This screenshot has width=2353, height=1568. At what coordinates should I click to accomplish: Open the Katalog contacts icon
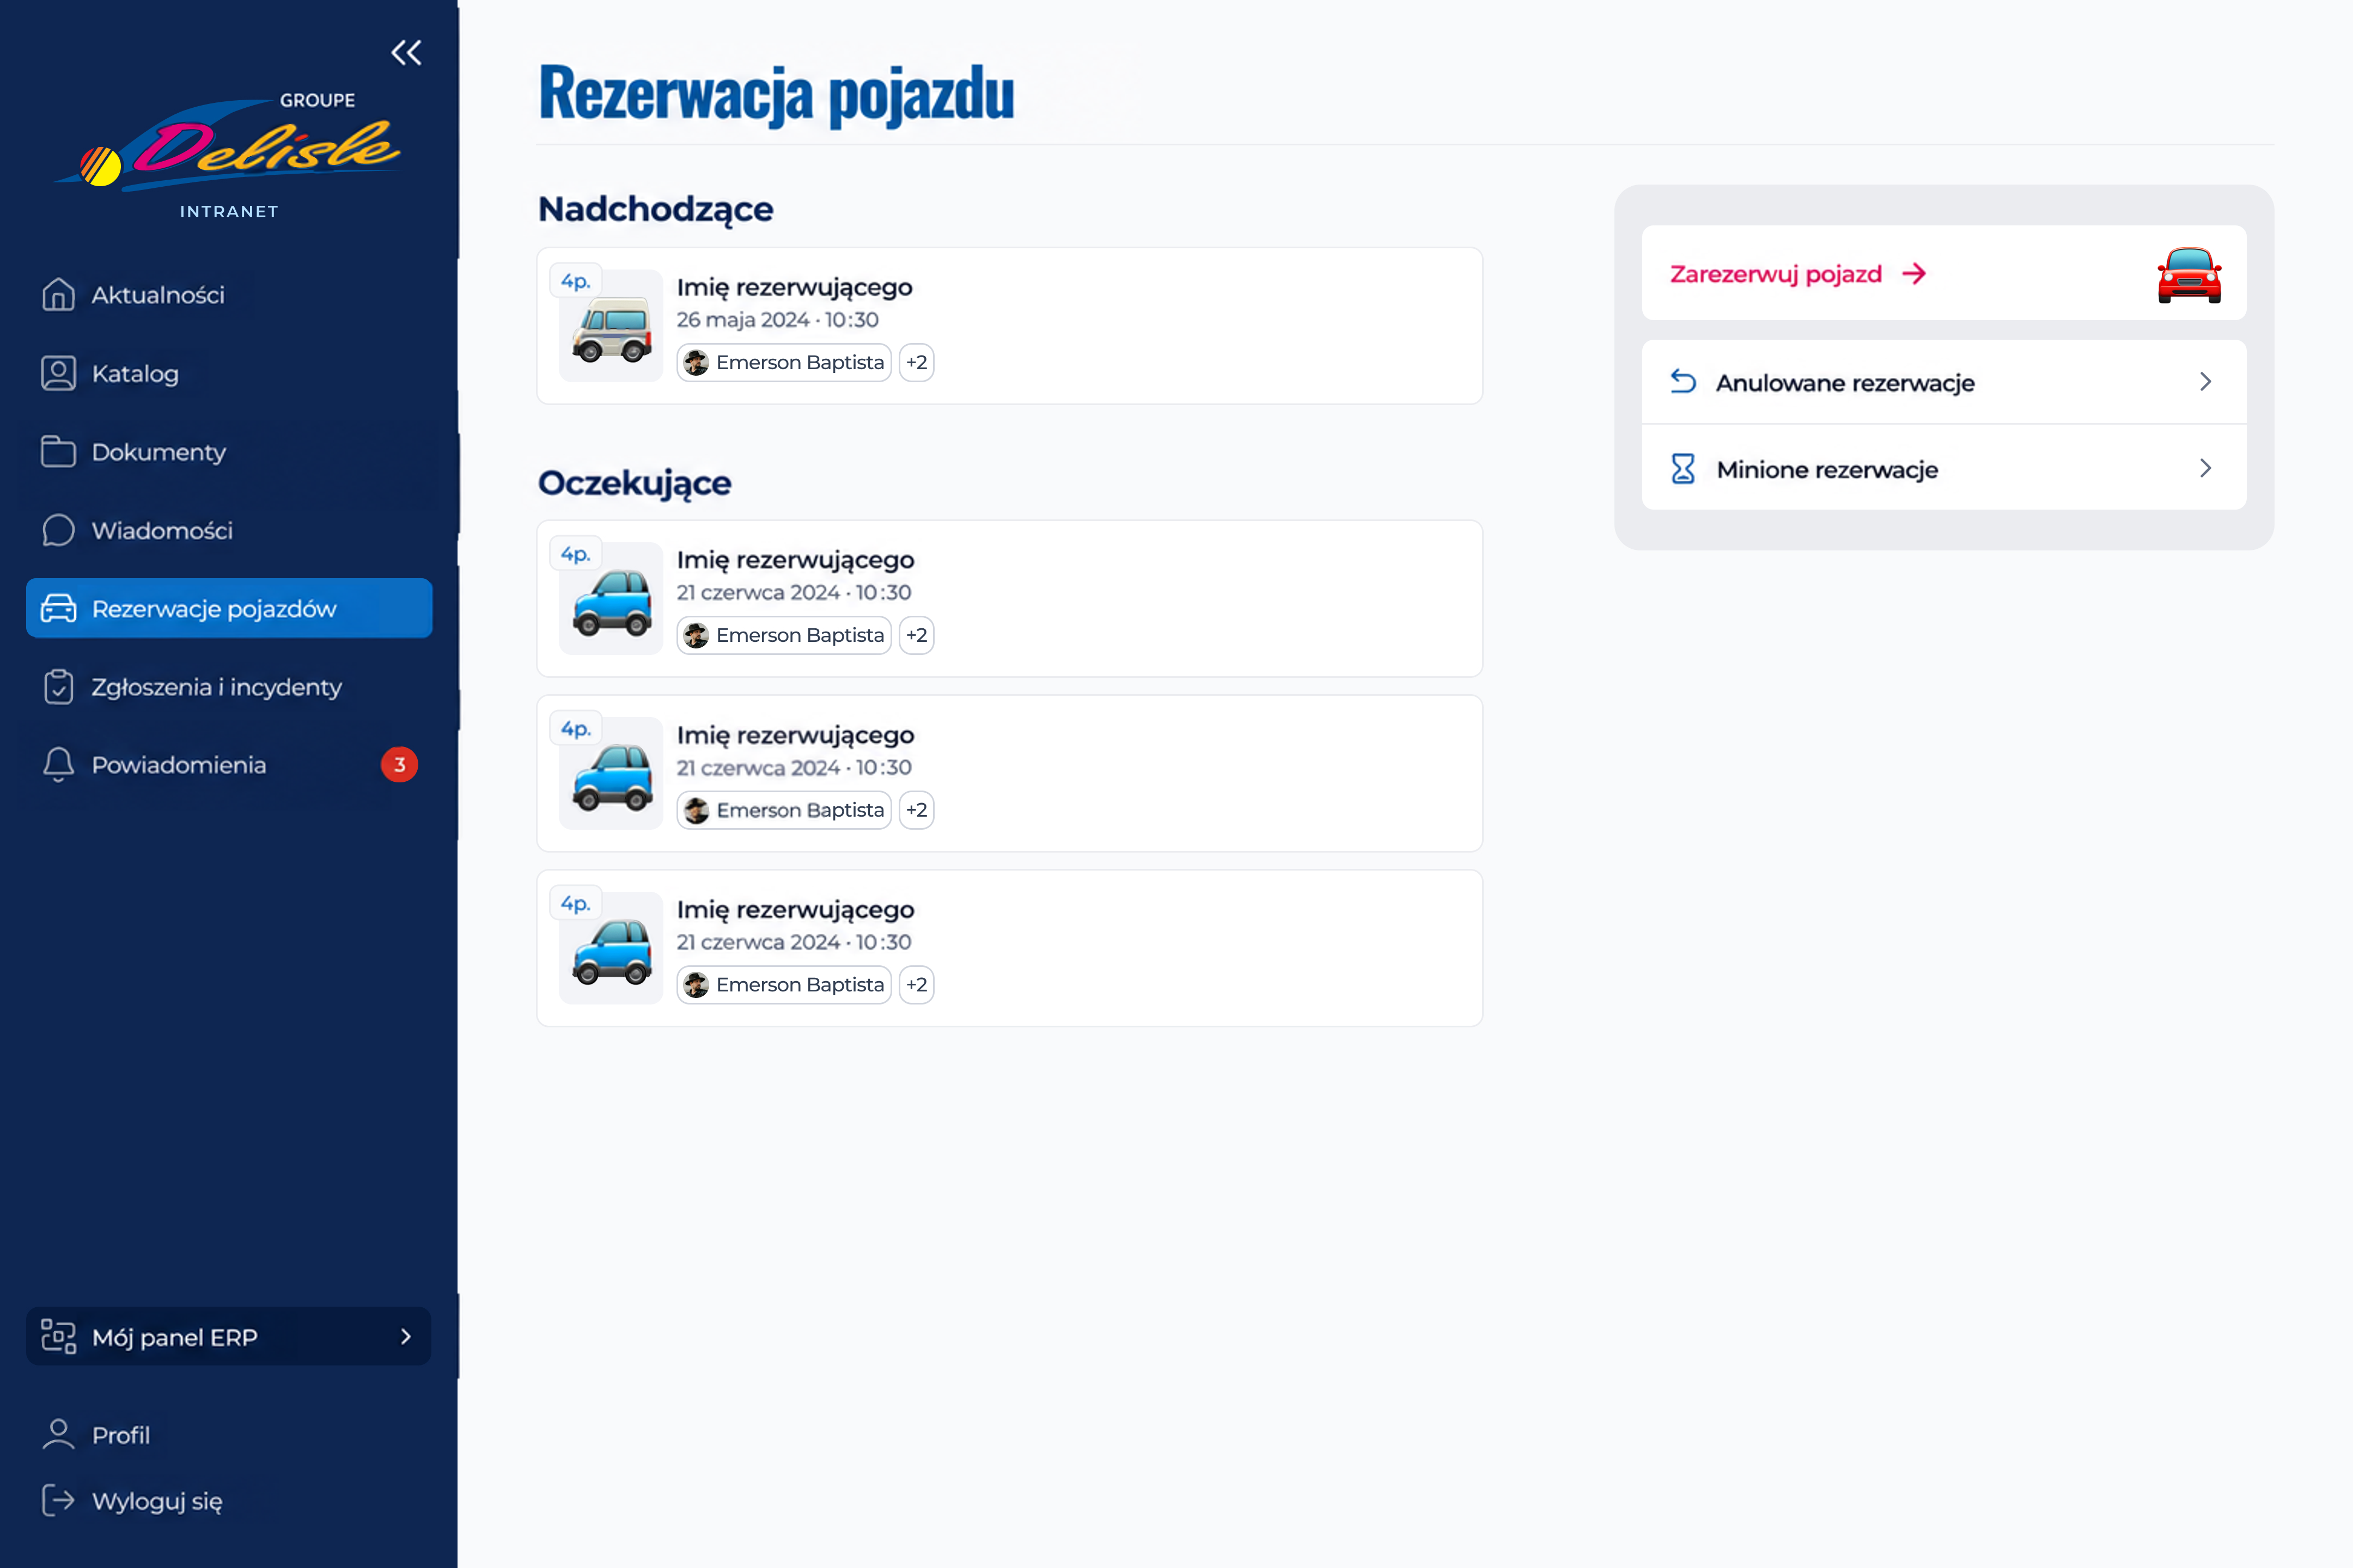click(58, 373)
